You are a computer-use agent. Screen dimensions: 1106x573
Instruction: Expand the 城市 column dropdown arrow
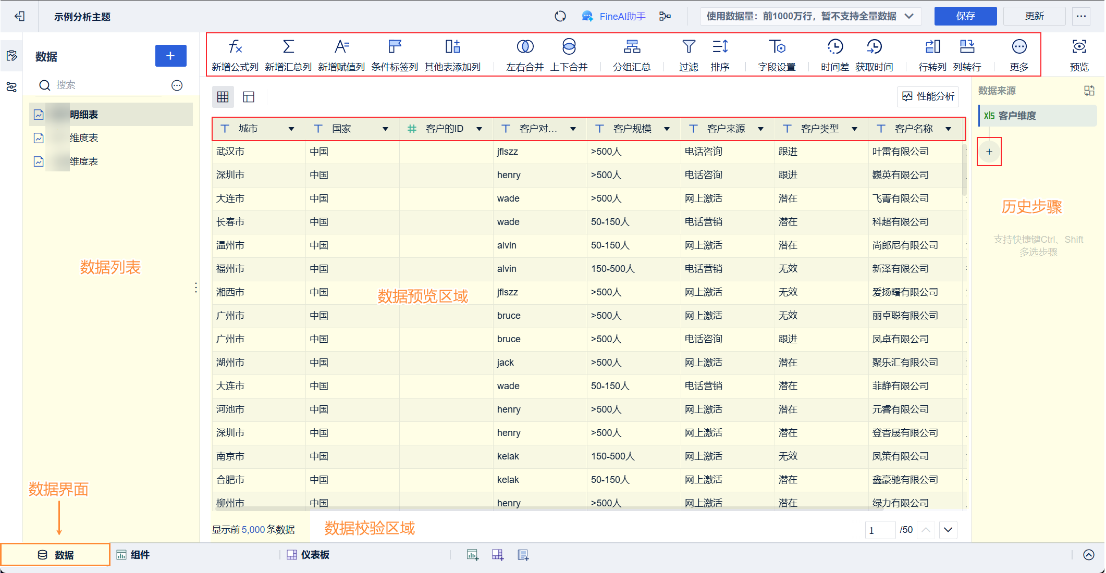click(x=291, y=129)
